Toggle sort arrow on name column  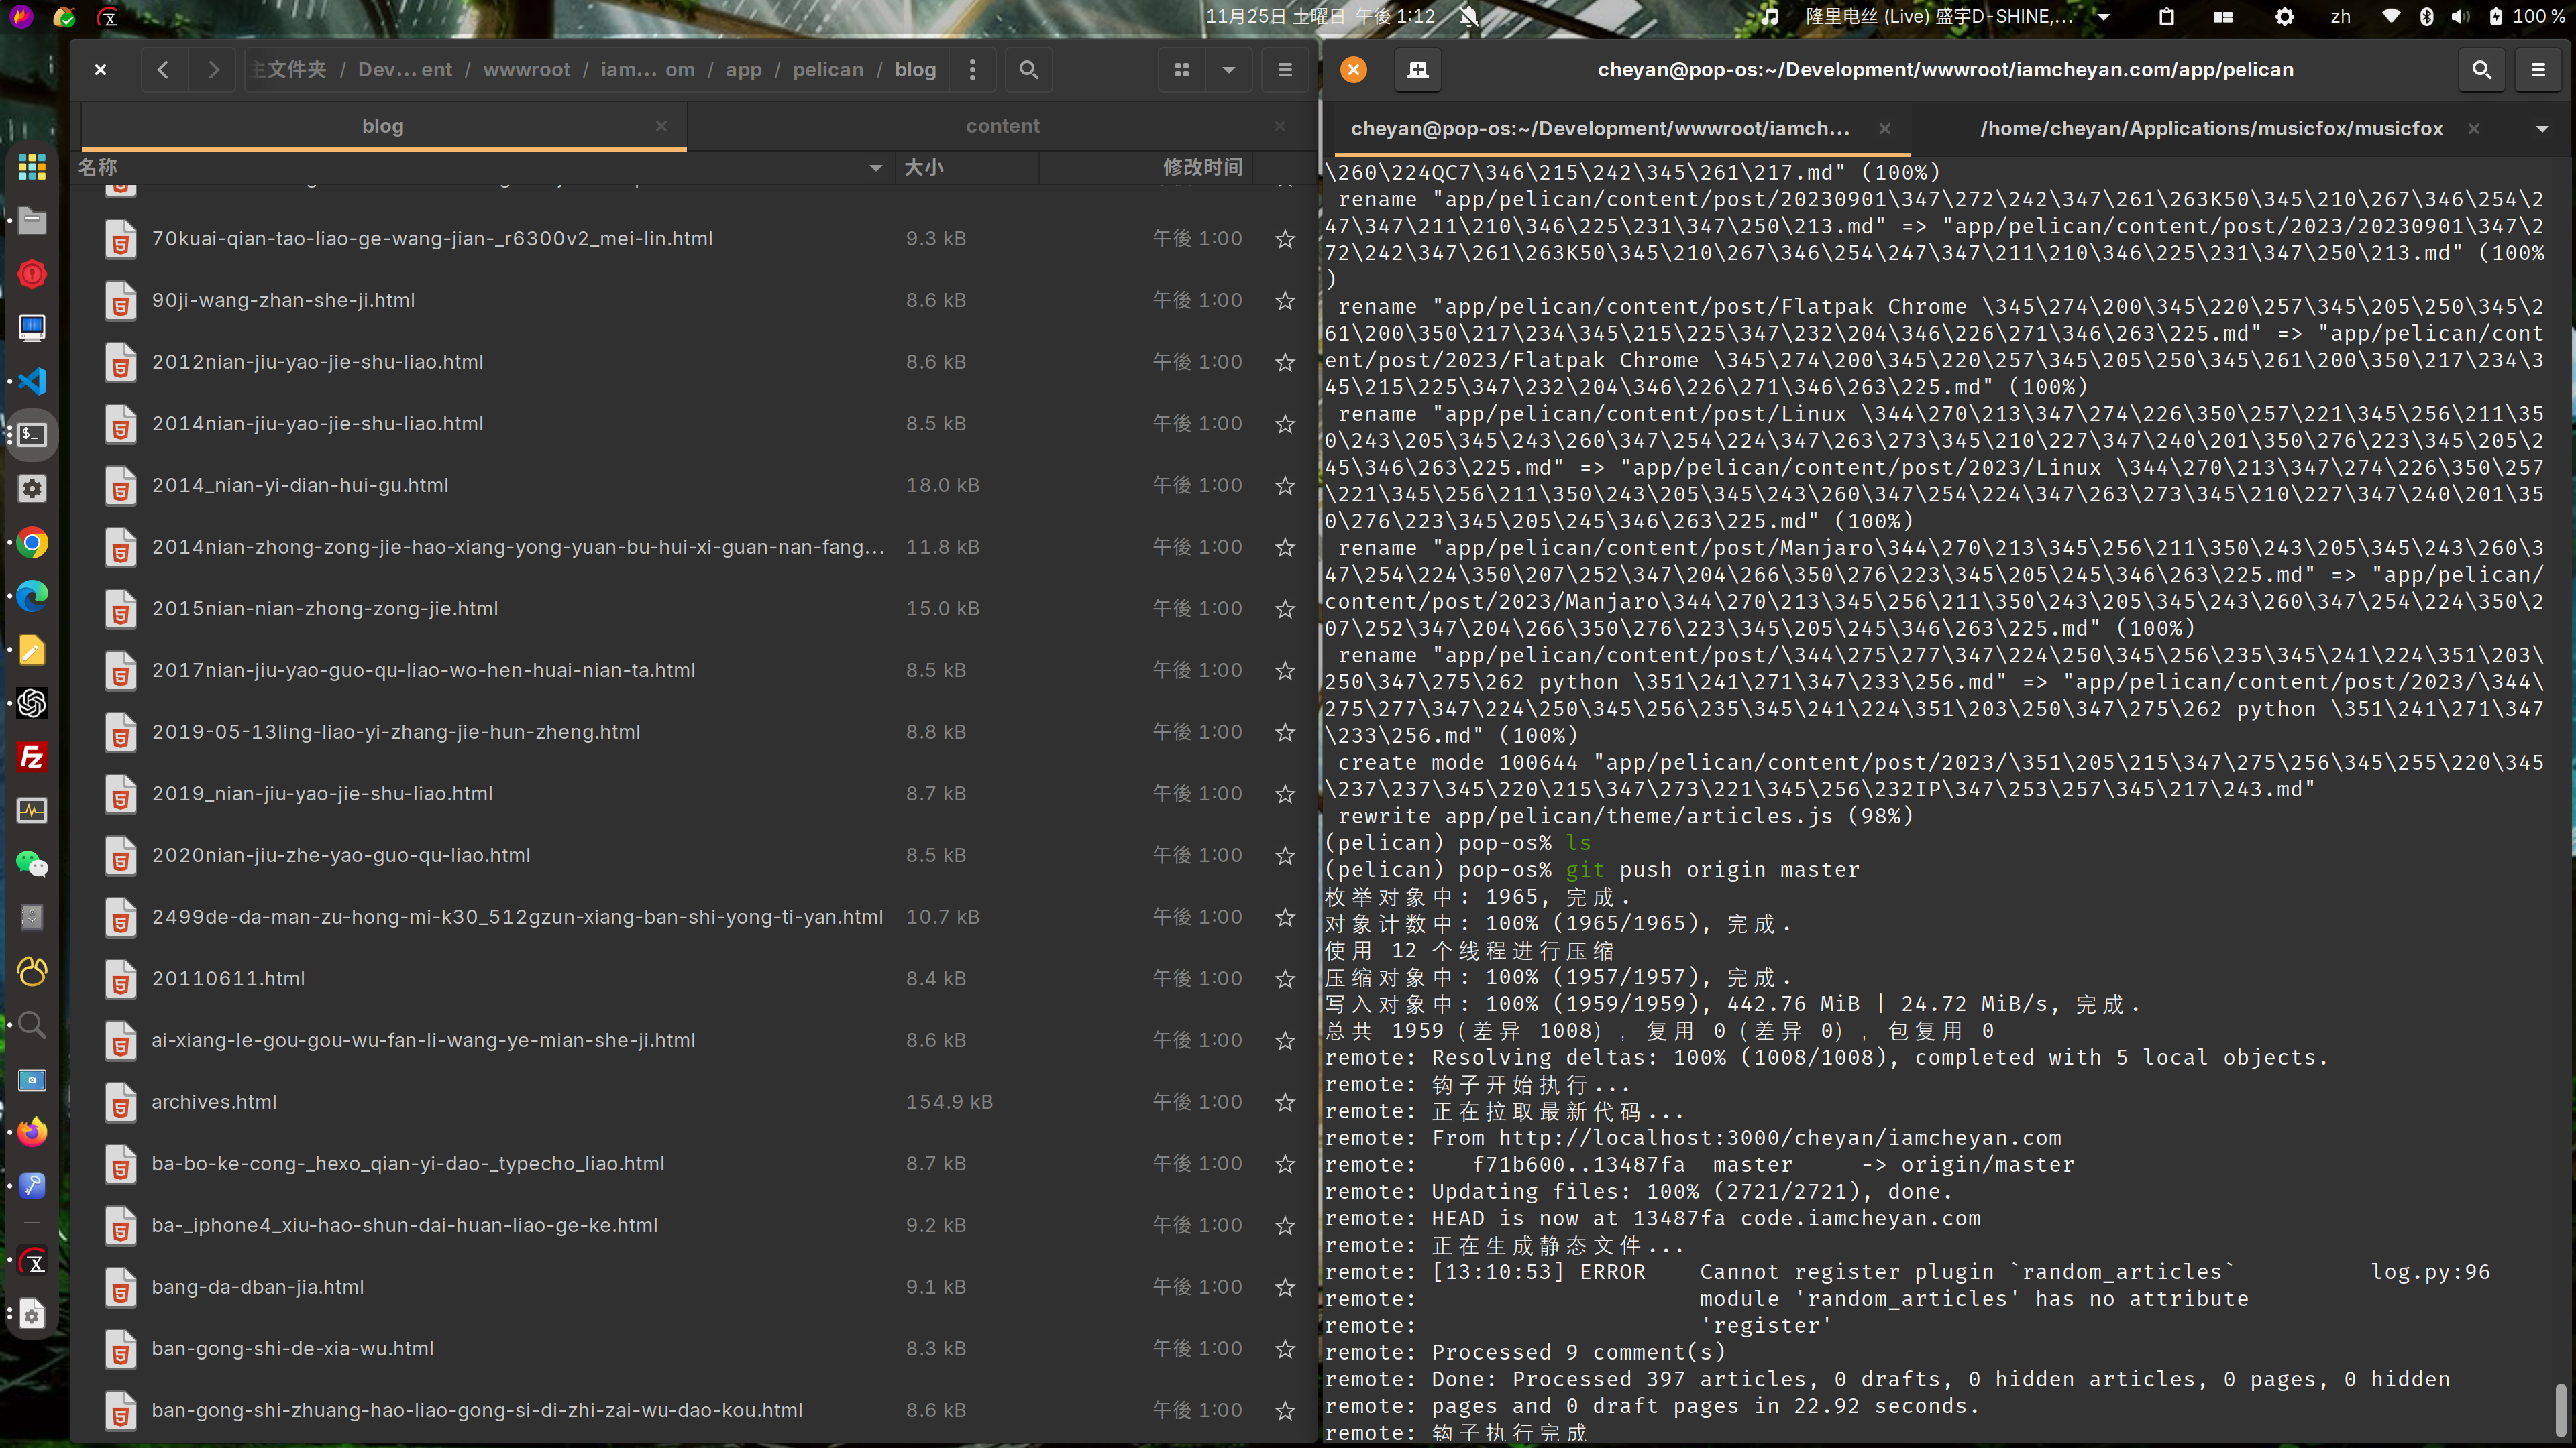pos(876,168)
